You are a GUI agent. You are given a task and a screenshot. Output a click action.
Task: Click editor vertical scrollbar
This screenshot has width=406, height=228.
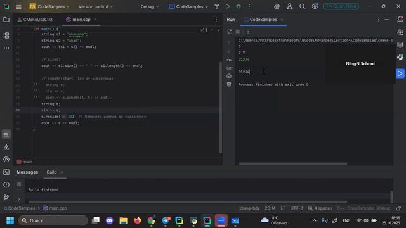point(220,107)
